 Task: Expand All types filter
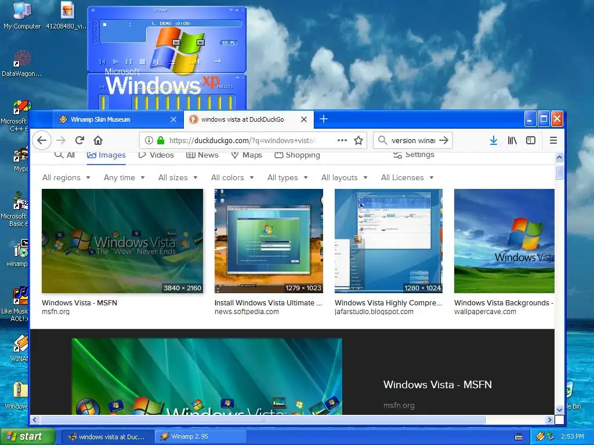pos(288,177)
